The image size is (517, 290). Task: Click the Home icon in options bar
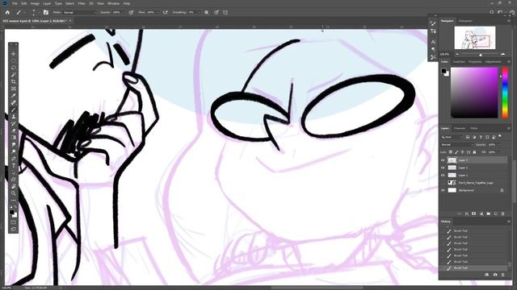click(x=7, y=13)
